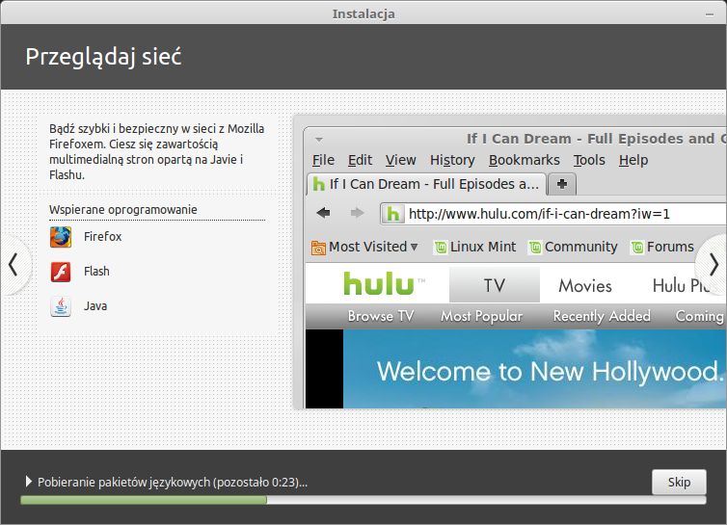The width and height of the screenshot is (727, 525).
Task: Click the Skip button
Action: coord(679,482)
